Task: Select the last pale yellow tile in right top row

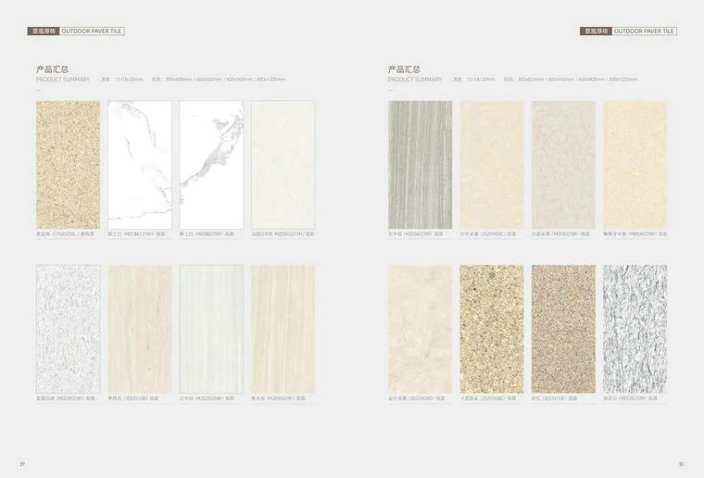Action: [x=635, y=164]
